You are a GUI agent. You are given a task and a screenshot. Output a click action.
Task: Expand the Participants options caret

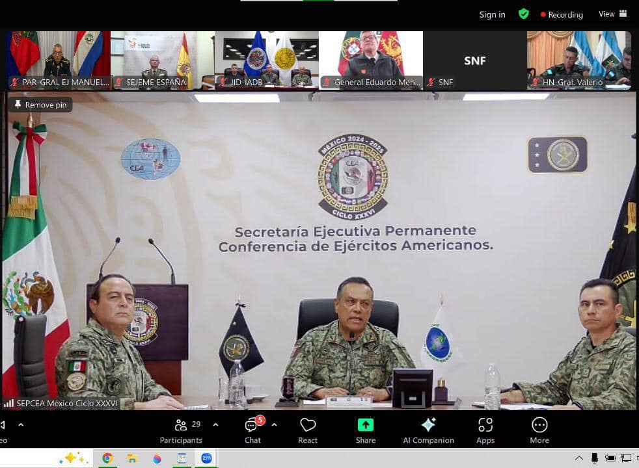pos(215,425)
